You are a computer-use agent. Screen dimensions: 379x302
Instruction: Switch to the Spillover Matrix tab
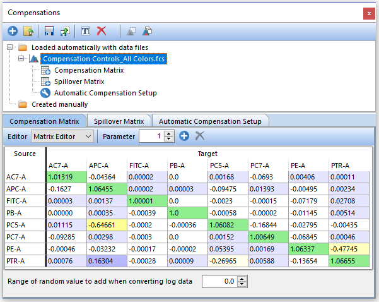119,121
